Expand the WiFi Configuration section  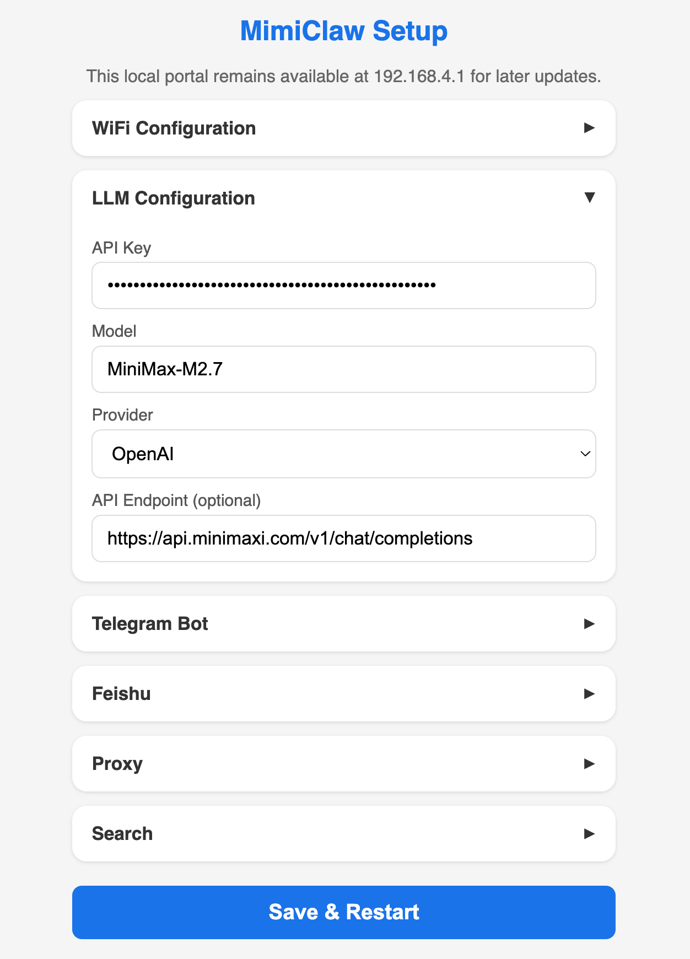coord(343,128)
